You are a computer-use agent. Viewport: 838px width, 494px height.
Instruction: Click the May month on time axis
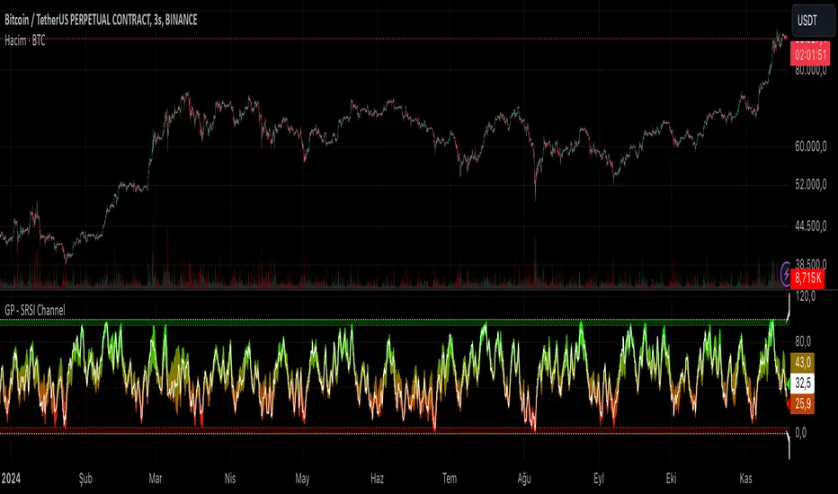pos(302,479)
